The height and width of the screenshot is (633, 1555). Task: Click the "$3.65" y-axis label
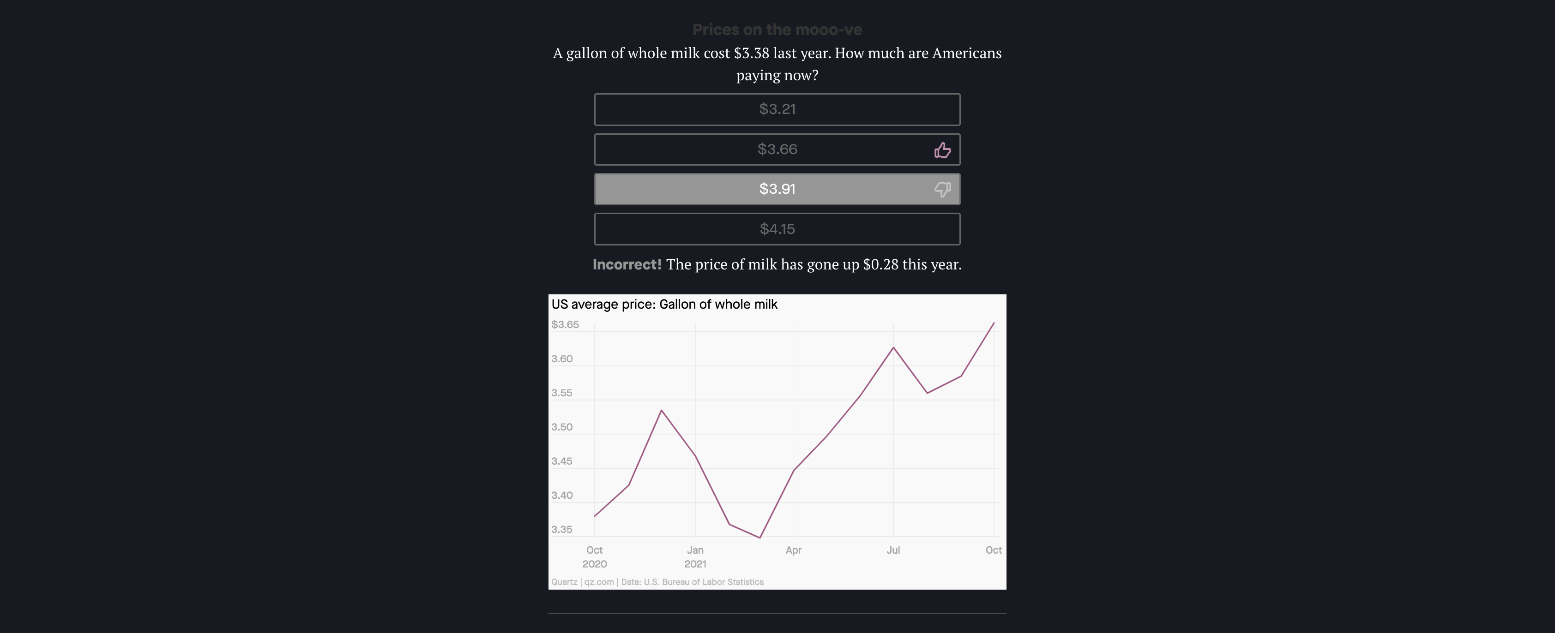565,325
